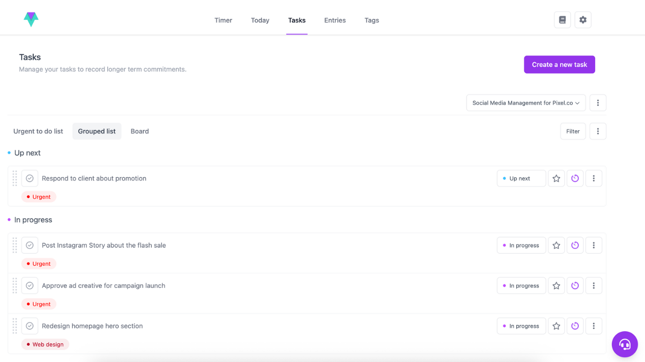645x362 pixels.
Task: Click Create a new task button
Action: (559, 65)
